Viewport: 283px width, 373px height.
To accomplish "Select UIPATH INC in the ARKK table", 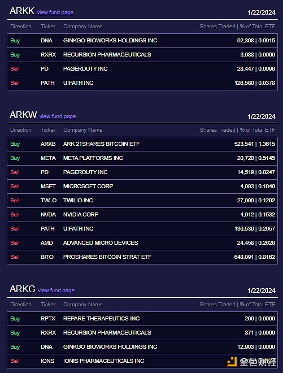I will 79,83.
